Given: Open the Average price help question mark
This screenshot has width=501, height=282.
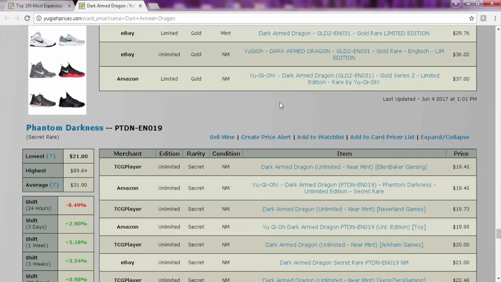Looking at the screenshot, I should (x=54, y=185).
